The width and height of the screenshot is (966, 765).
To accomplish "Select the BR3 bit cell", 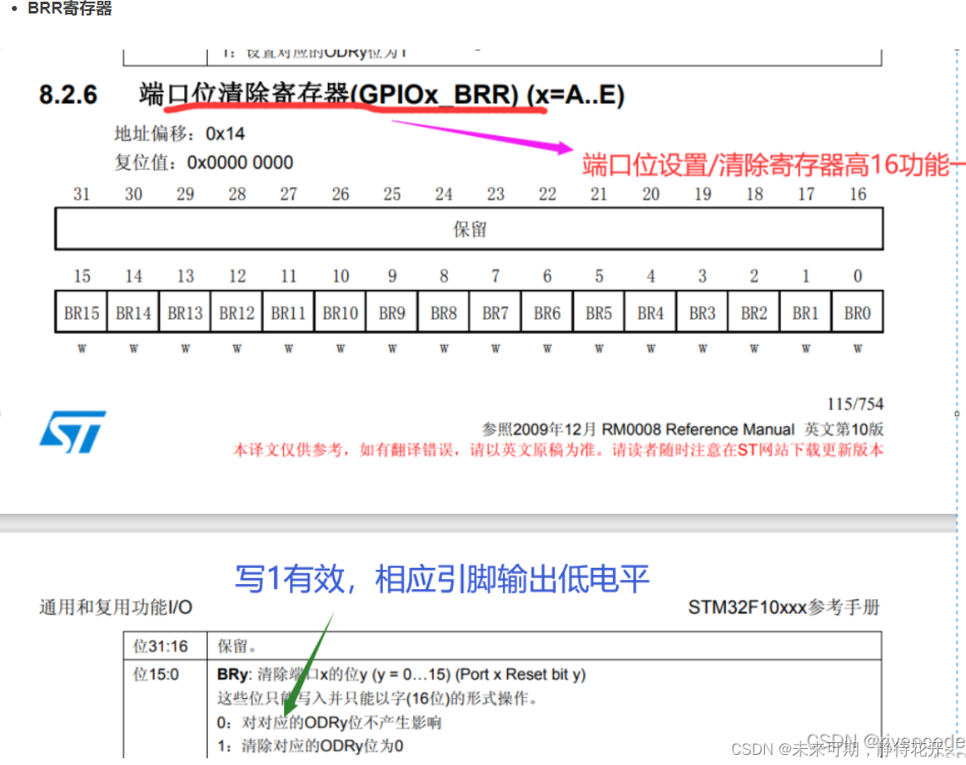I will [x=702, y=312].
